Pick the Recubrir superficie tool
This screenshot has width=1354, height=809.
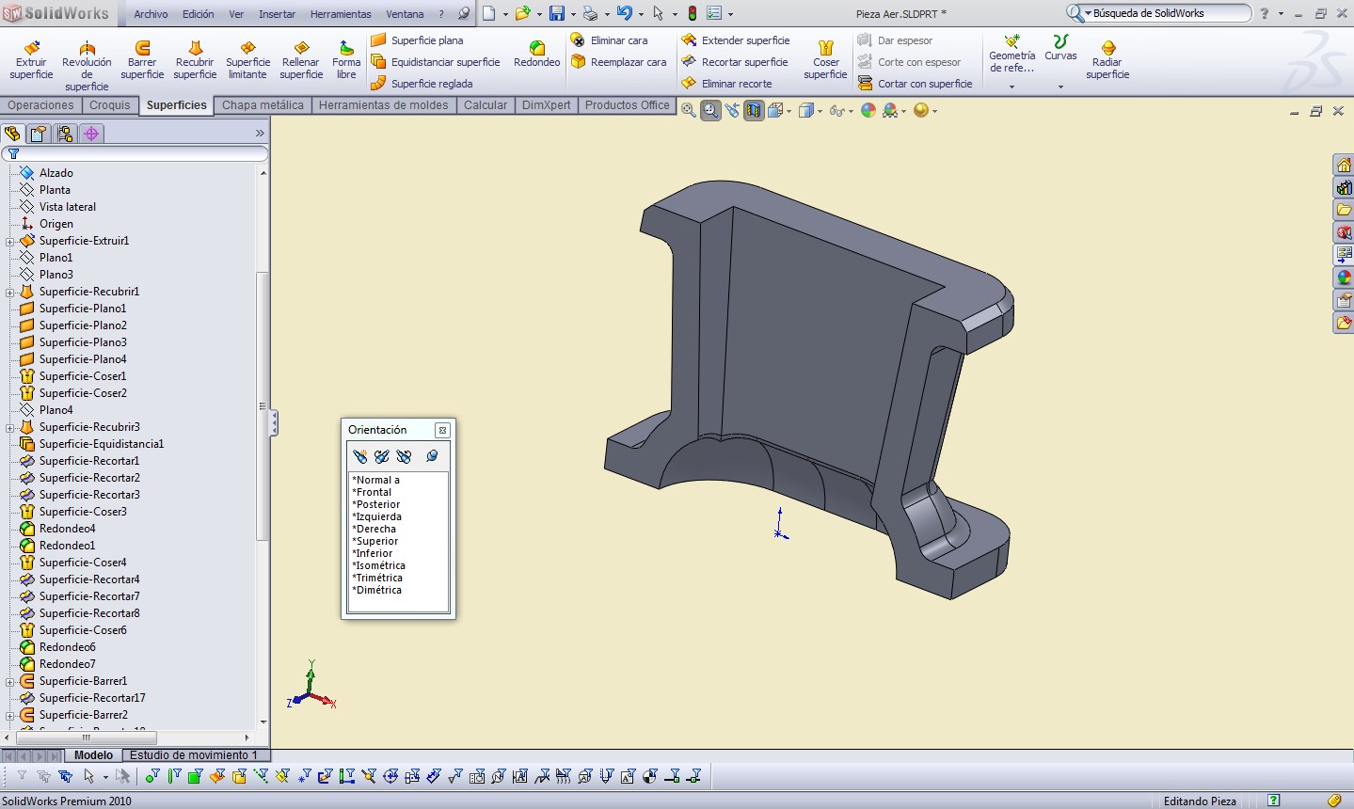(x=195, y=60)
